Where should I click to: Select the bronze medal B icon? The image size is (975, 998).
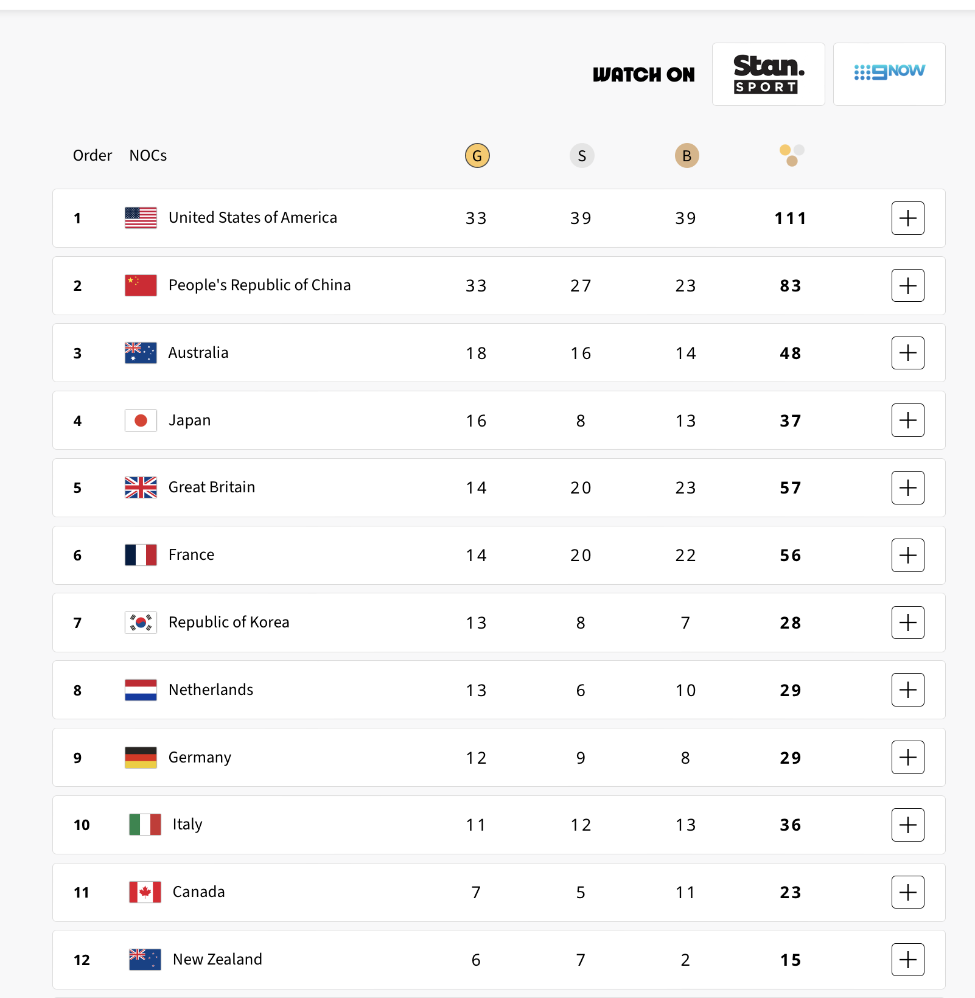coord(687,156)
